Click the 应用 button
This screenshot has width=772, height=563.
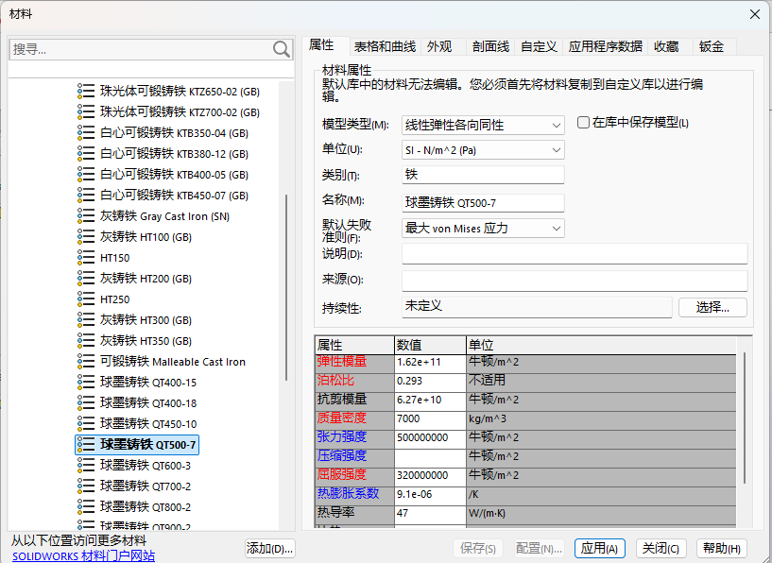coord(599,547)
